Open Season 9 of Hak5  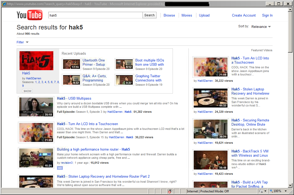click(23, 86)
